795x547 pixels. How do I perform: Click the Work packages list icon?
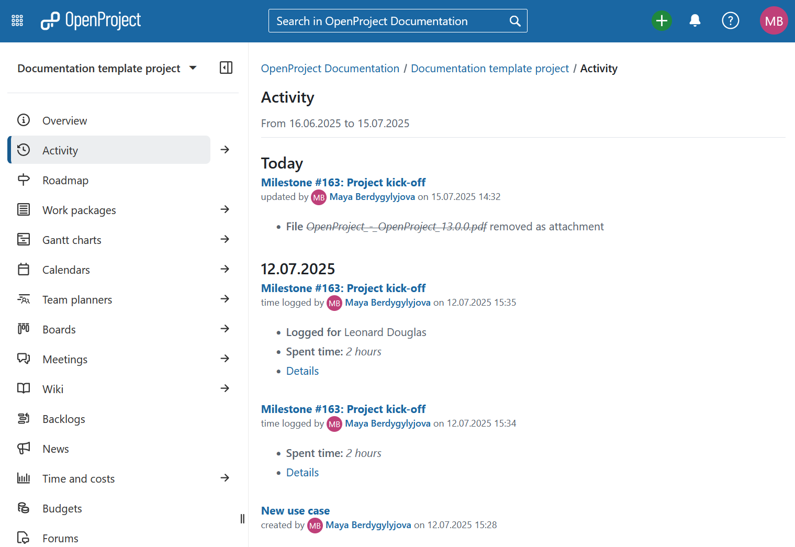(24, 210)
